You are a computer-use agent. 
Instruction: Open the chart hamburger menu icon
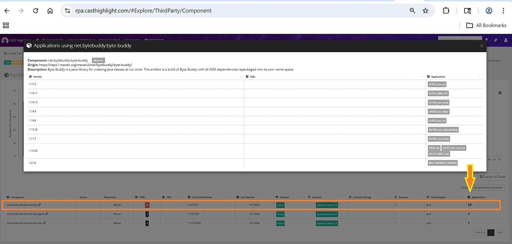(x=500, y=93)
